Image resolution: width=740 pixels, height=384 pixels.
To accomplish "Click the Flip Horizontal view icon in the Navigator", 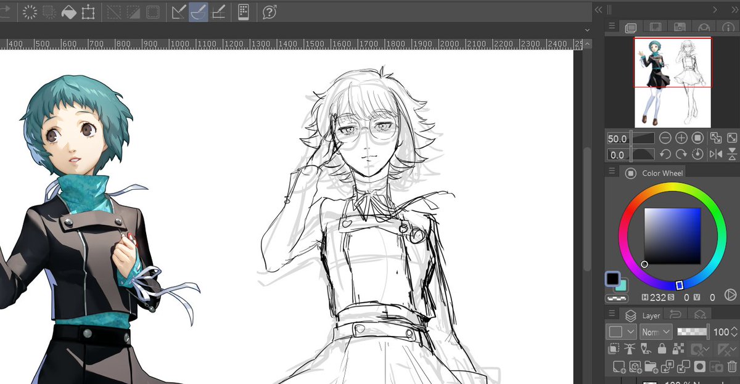I will [716, 155].
